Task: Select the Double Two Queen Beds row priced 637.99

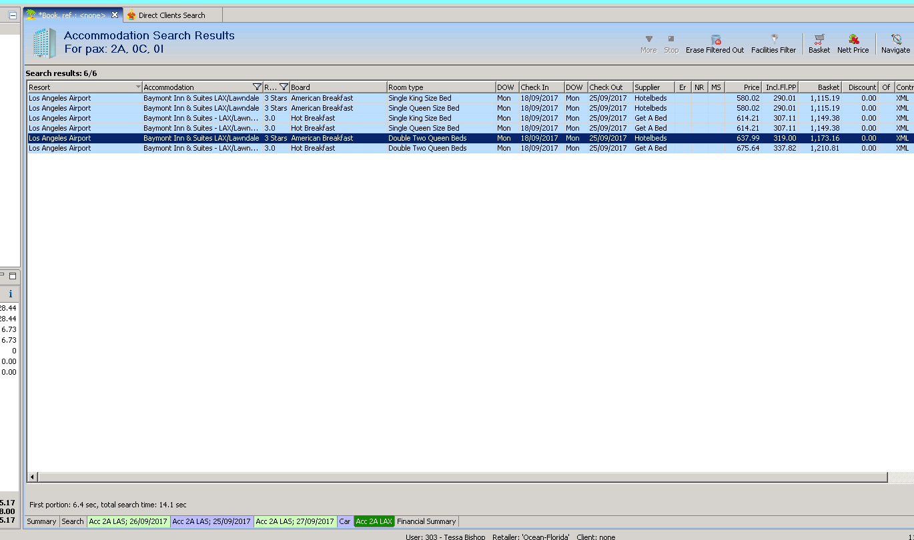Action: (470, 138)
